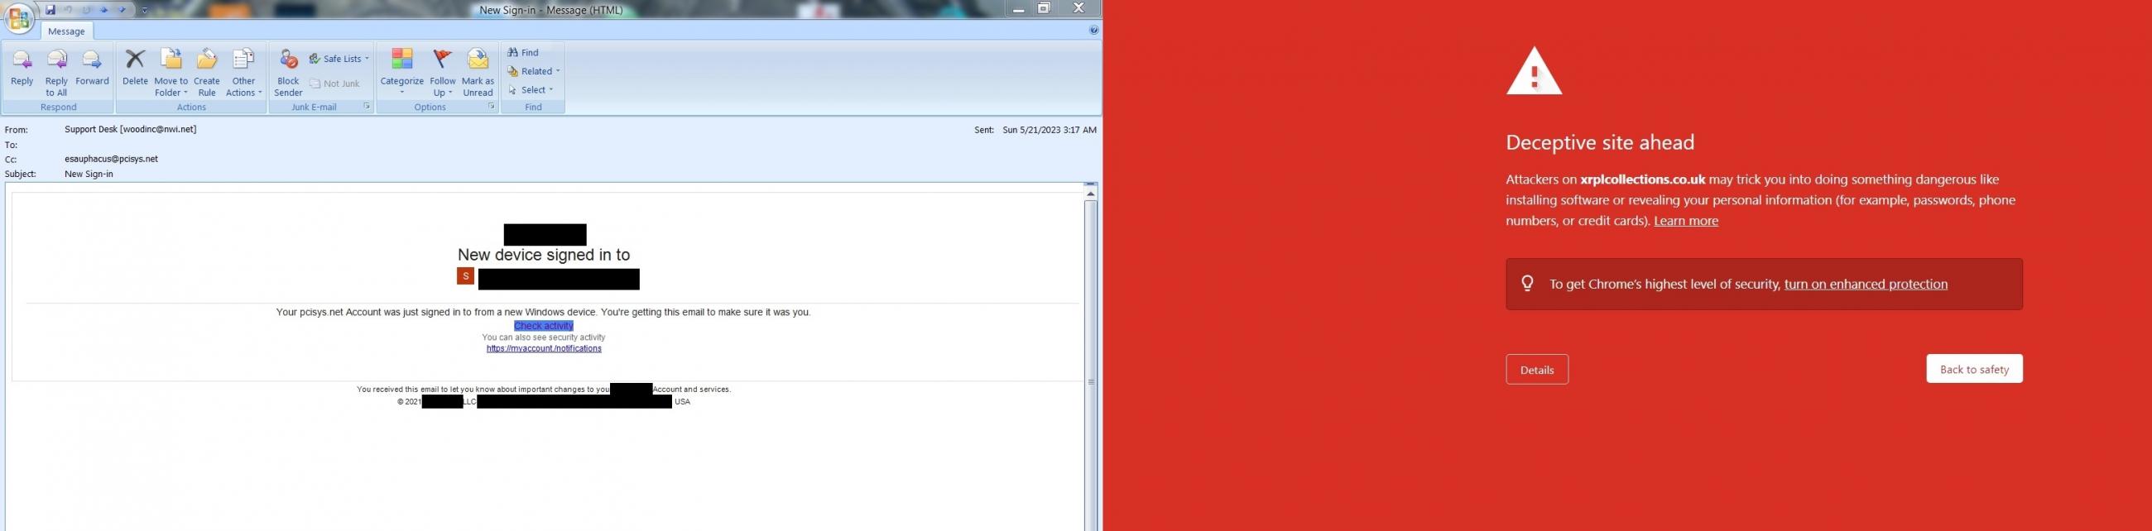Click the Find button in ribbon
This screenshot has height=531, width=2152.
(x=524, y=53)
